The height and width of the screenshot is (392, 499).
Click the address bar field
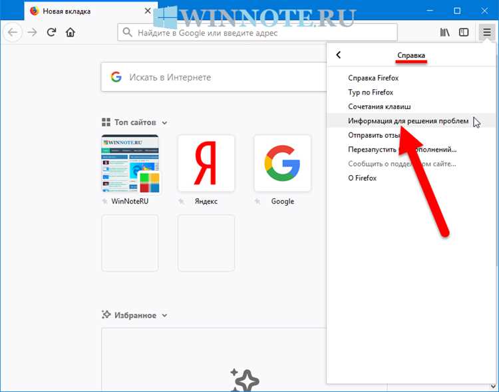click(257, 33)
